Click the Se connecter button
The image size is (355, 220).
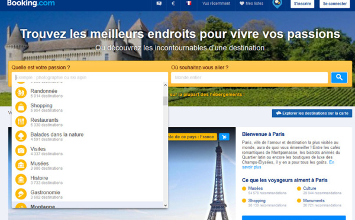click(335, 4)
